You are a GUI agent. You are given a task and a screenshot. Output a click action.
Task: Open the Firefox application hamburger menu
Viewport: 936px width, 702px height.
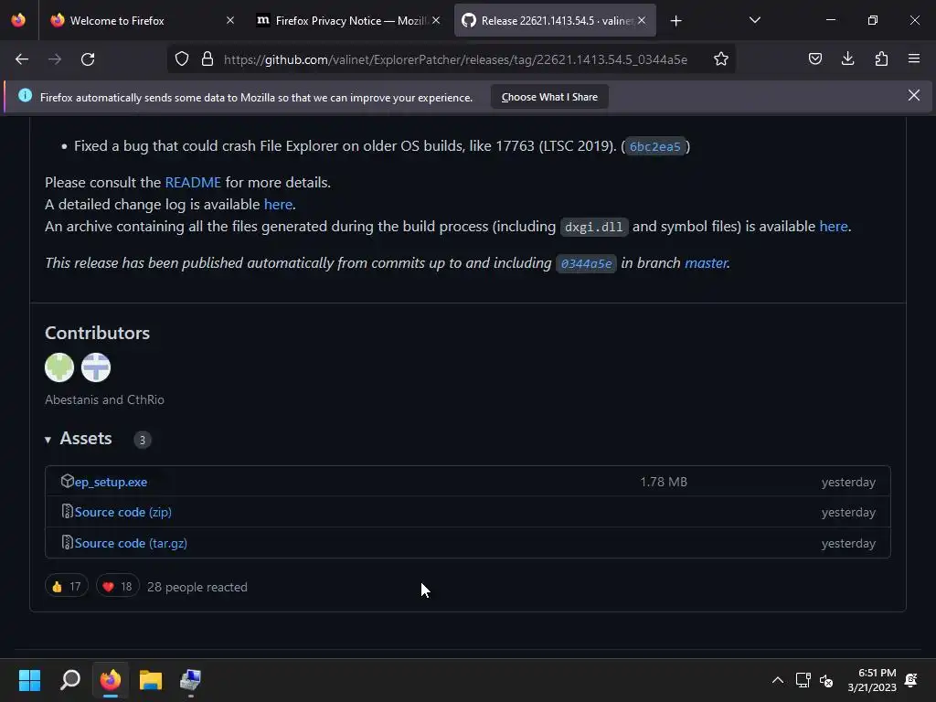(x=914, y=59)
